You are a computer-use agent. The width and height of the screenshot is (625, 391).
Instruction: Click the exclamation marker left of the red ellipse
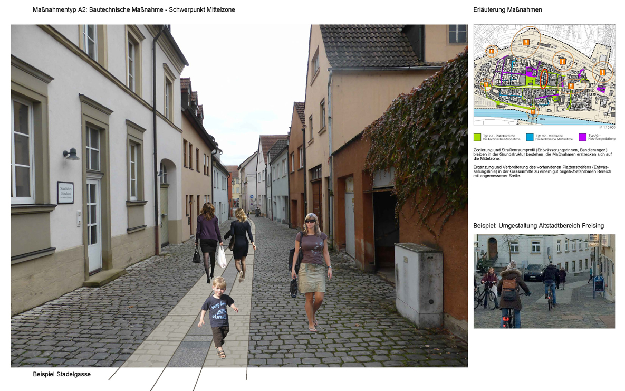coord(487,85)
